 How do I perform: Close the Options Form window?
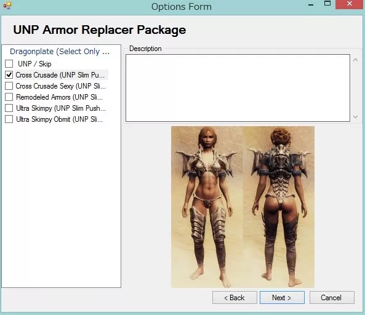(350, 4)
